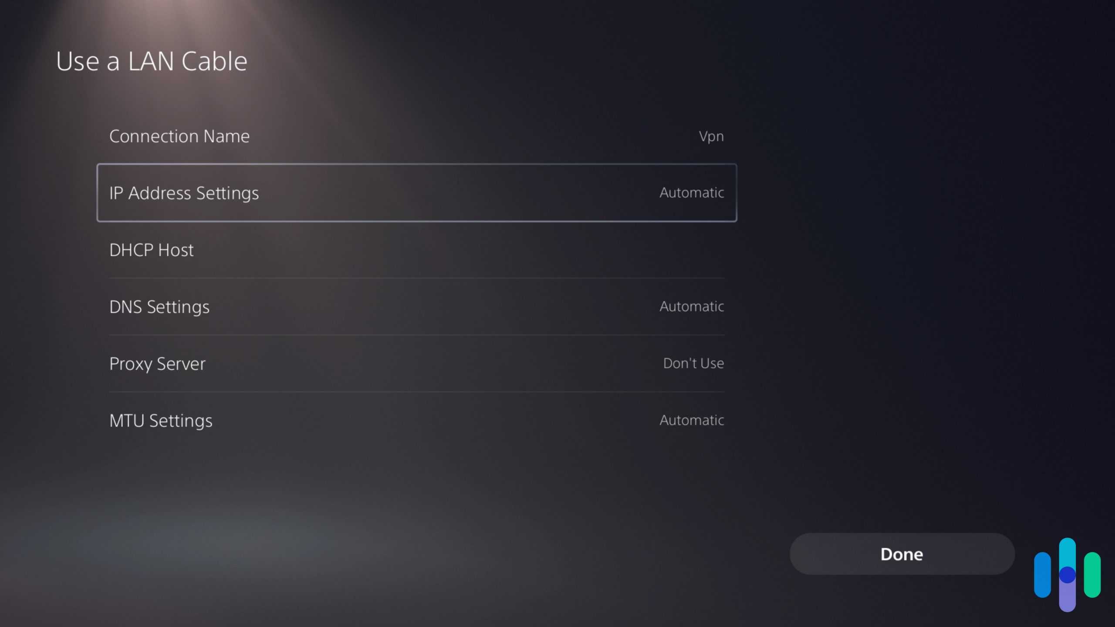The width and height of the screenshot is (1115, 627).
Task: Click the purple lower bar of logo
Action: 1067,597
